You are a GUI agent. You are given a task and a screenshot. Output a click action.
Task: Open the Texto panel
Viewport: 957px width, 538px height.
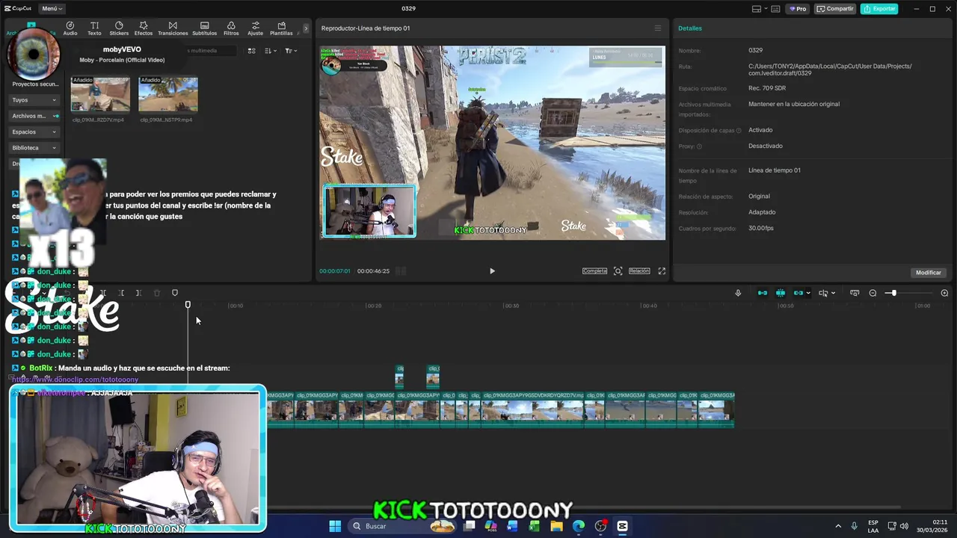point(94,28)
